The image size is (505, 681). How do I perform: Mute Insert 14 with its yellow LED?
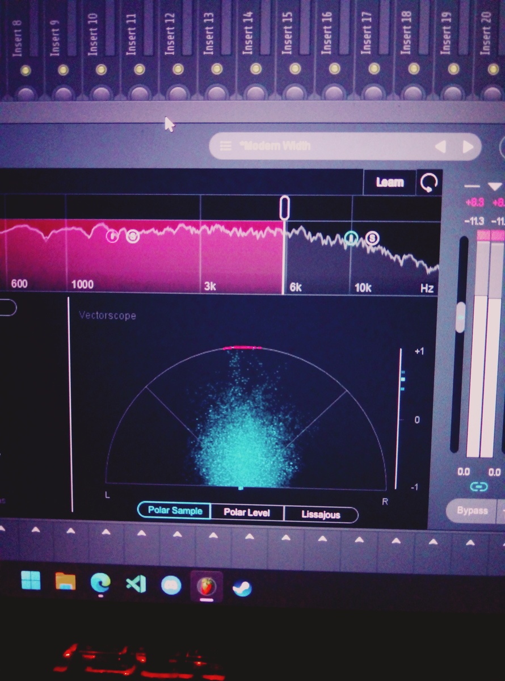tap(256, 69)
